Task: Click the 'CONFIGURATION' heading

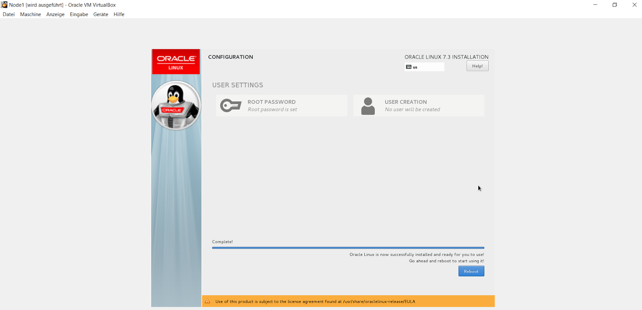Action: click(x=230, y=57)
